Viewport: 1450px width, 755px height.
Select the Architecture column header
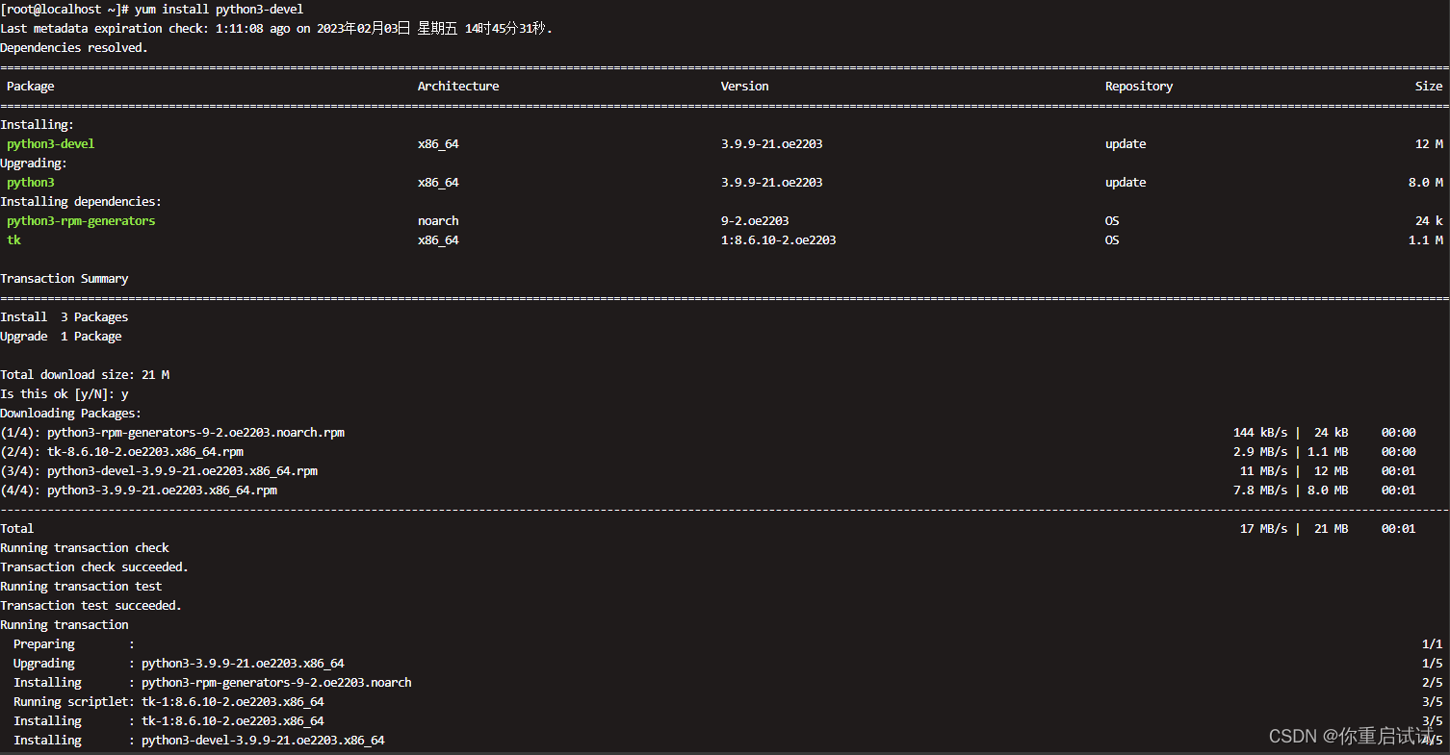click(458, 86)
